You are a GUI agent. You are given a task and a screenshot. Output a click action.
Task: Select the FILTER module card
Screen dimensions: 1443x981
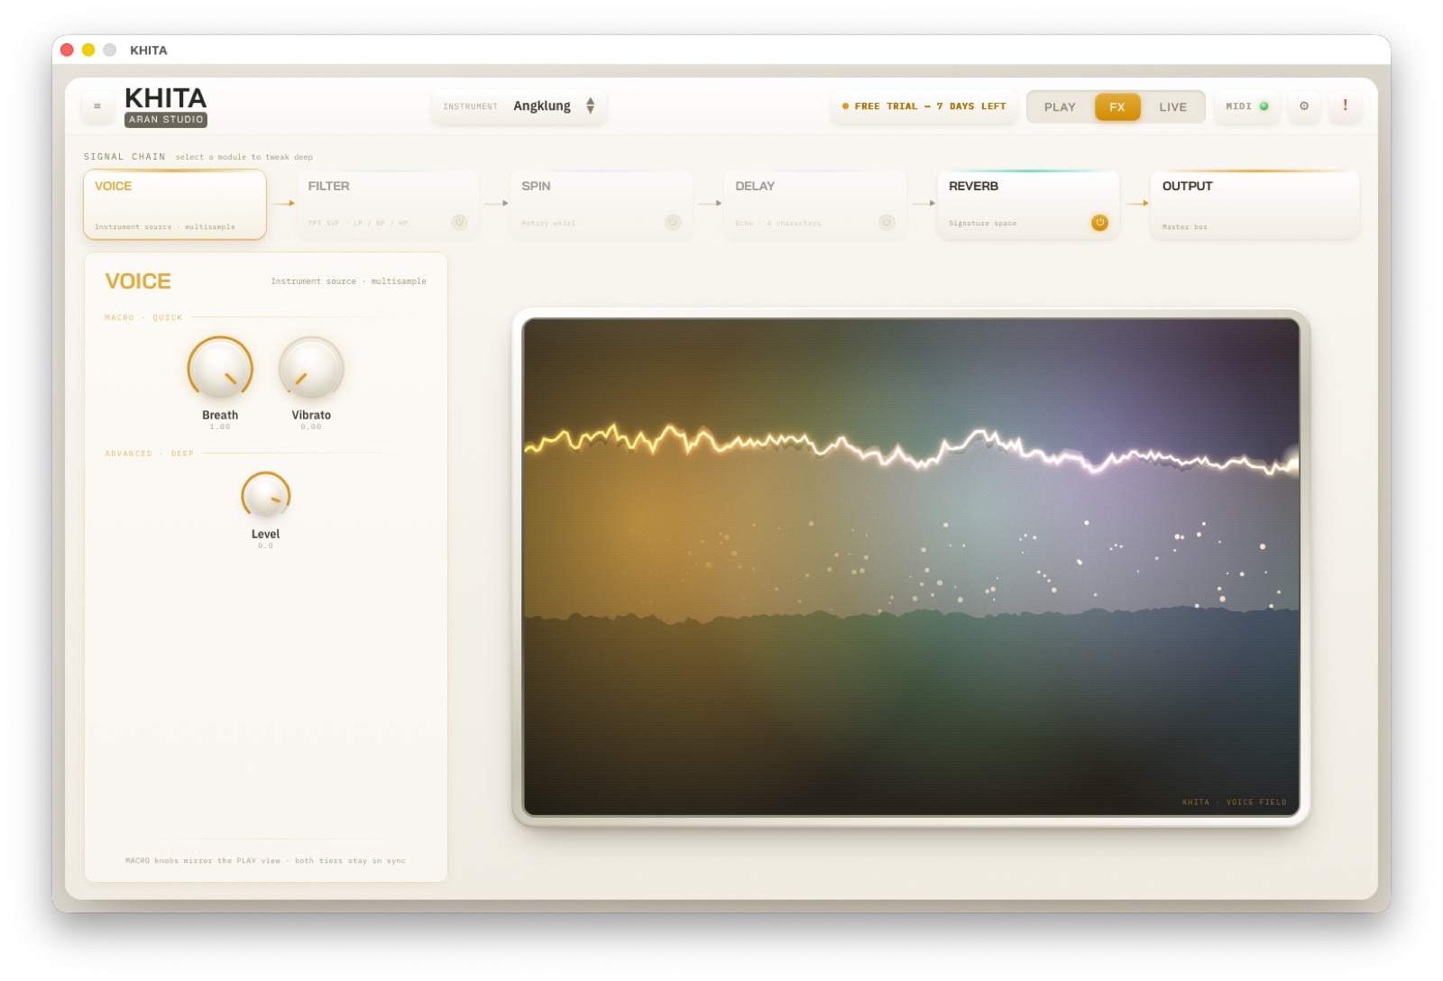click(x=388, y=205)
